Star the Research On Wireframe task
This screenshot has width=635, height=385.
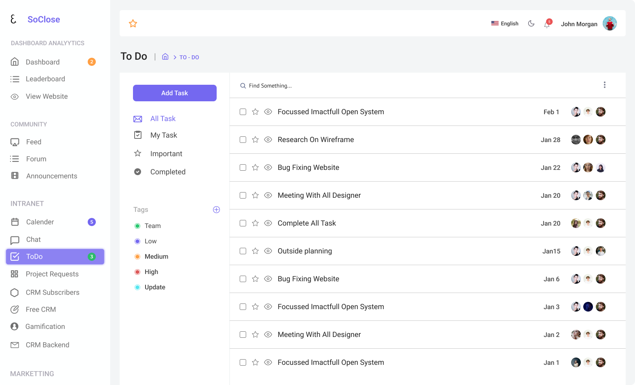(255, 140)
